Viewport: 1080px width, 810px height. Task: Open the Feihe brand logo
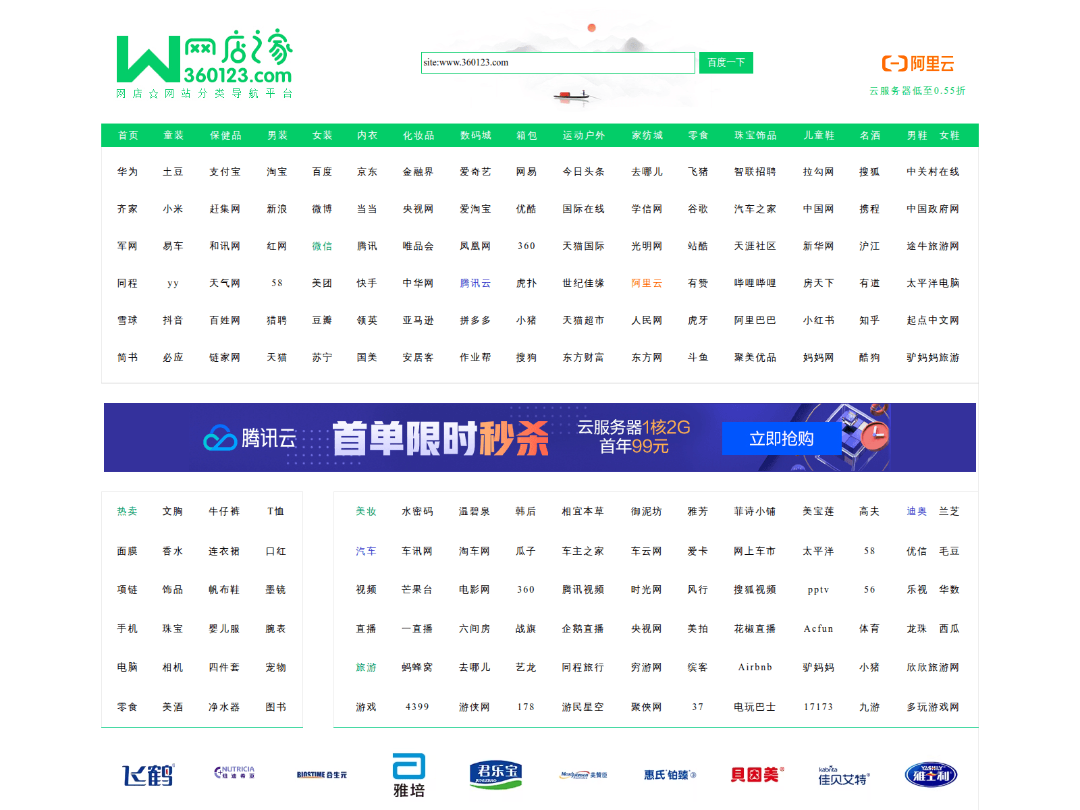(148, 775)
